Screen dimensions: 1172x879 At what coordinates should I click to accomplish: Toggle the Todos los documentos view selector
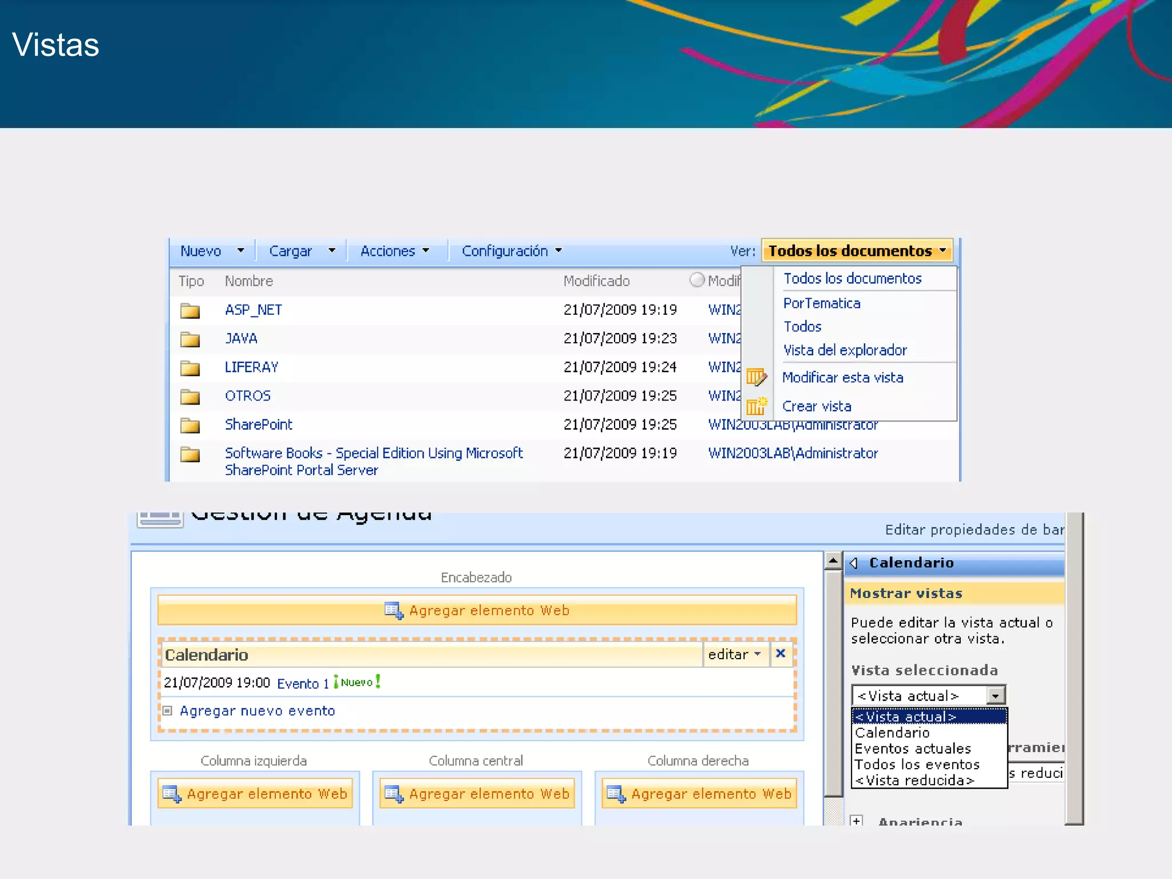click(857, 251)
